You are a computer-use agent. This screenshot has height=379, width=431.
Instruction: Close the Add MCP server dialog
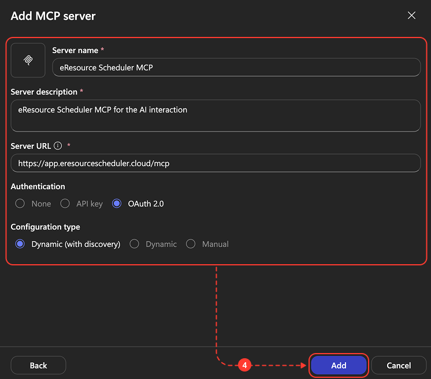411,16
